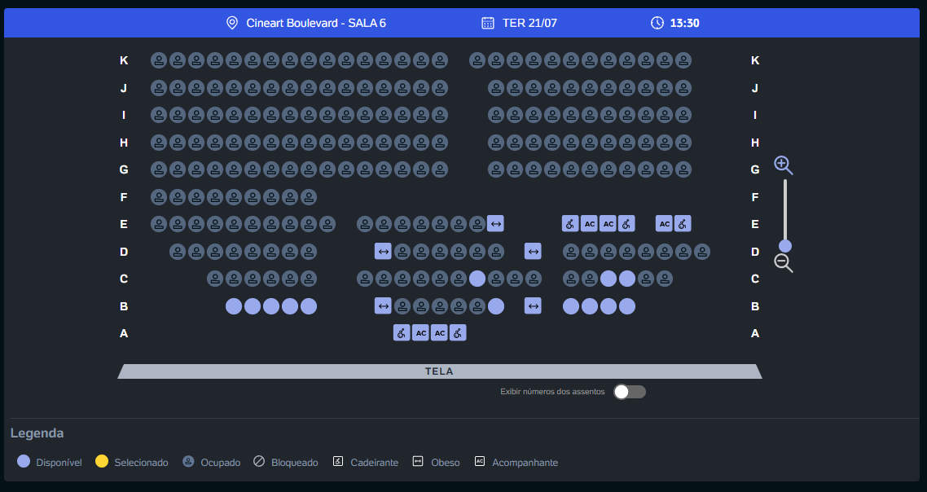Select row B obese seat starting center block
The image size is (927, 492).
[x=383, y=306]
